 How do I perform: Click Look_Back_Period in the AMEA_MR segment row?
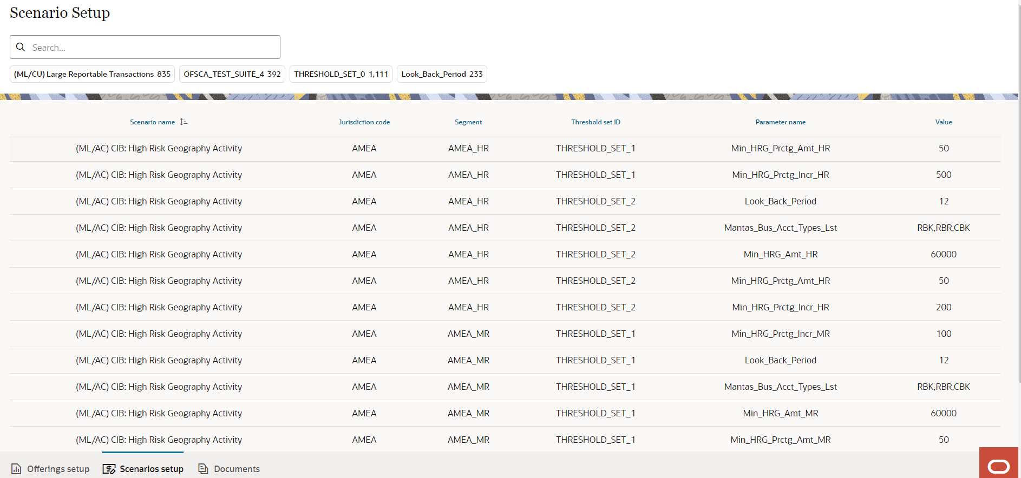781,360
